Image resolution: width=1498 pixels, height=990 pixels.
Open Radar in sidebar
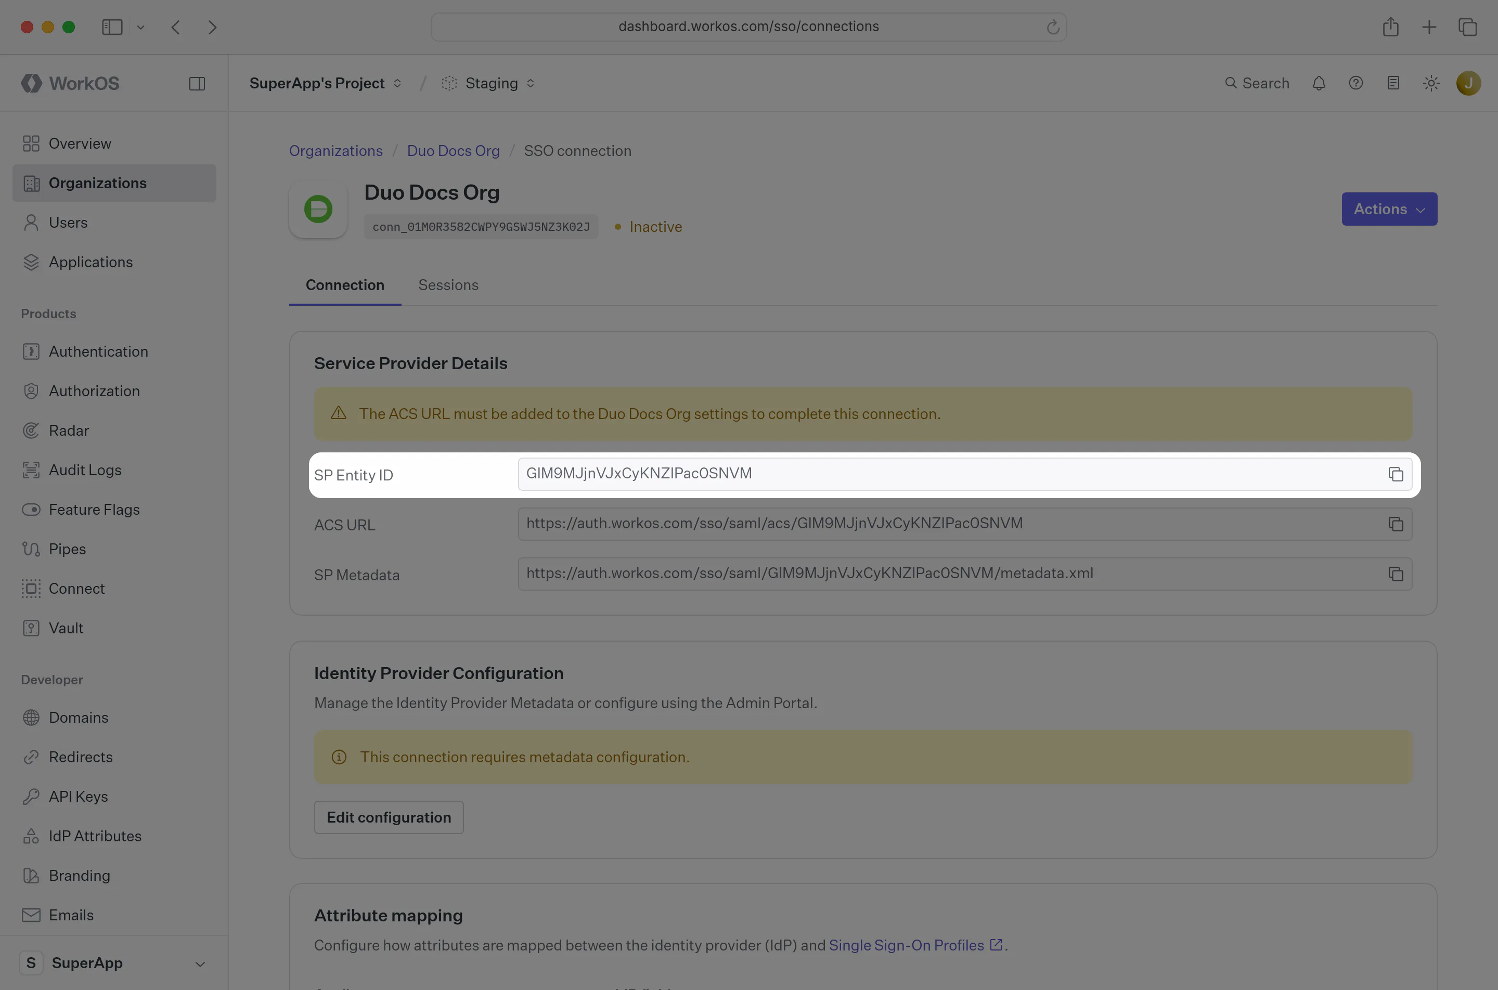coord(114,431)
